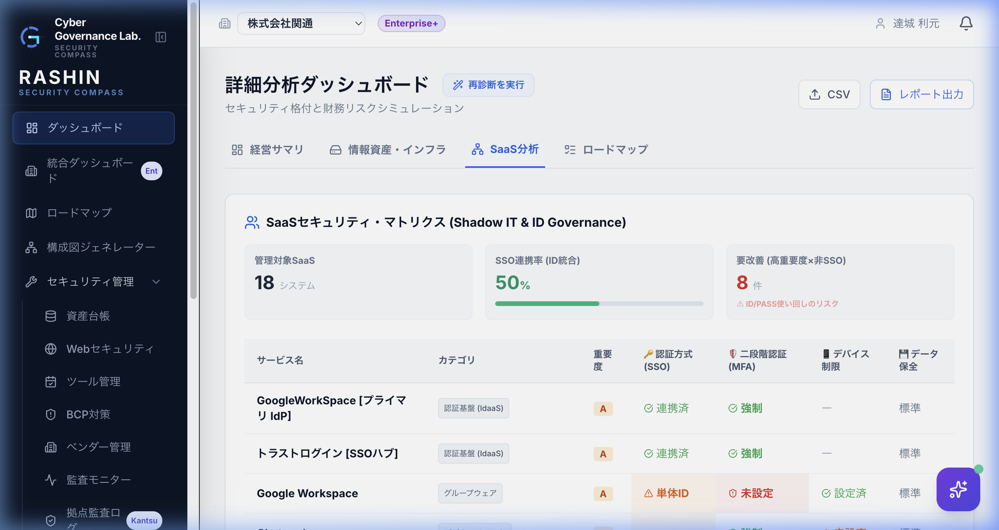The width and height of the screenshot is (999, 530).
Task: Select the SaaS分析 tab
Action: (x=505, y=149)
